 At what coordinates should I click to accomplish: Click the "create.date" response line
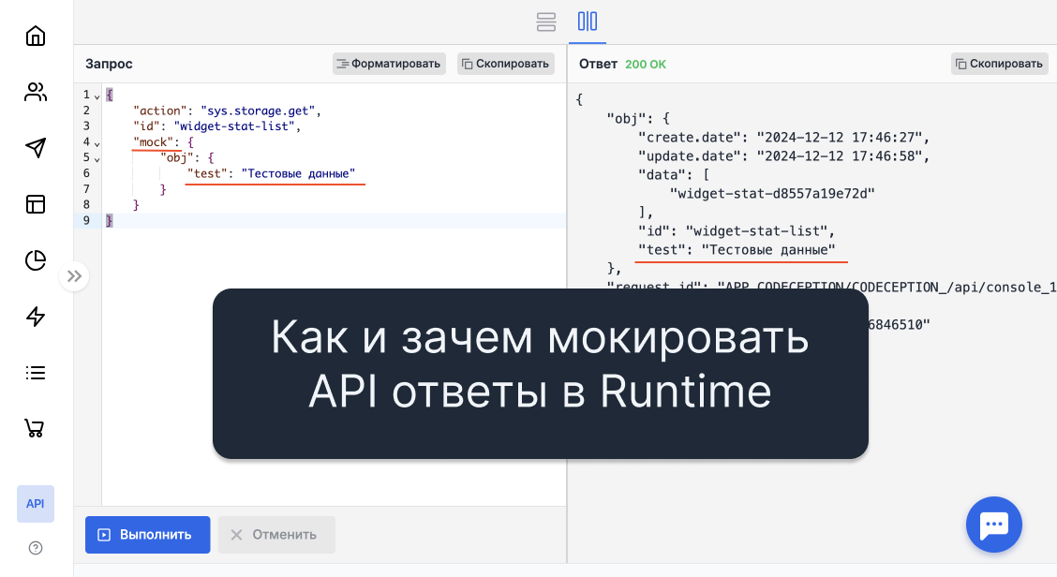tap(784, 138)
